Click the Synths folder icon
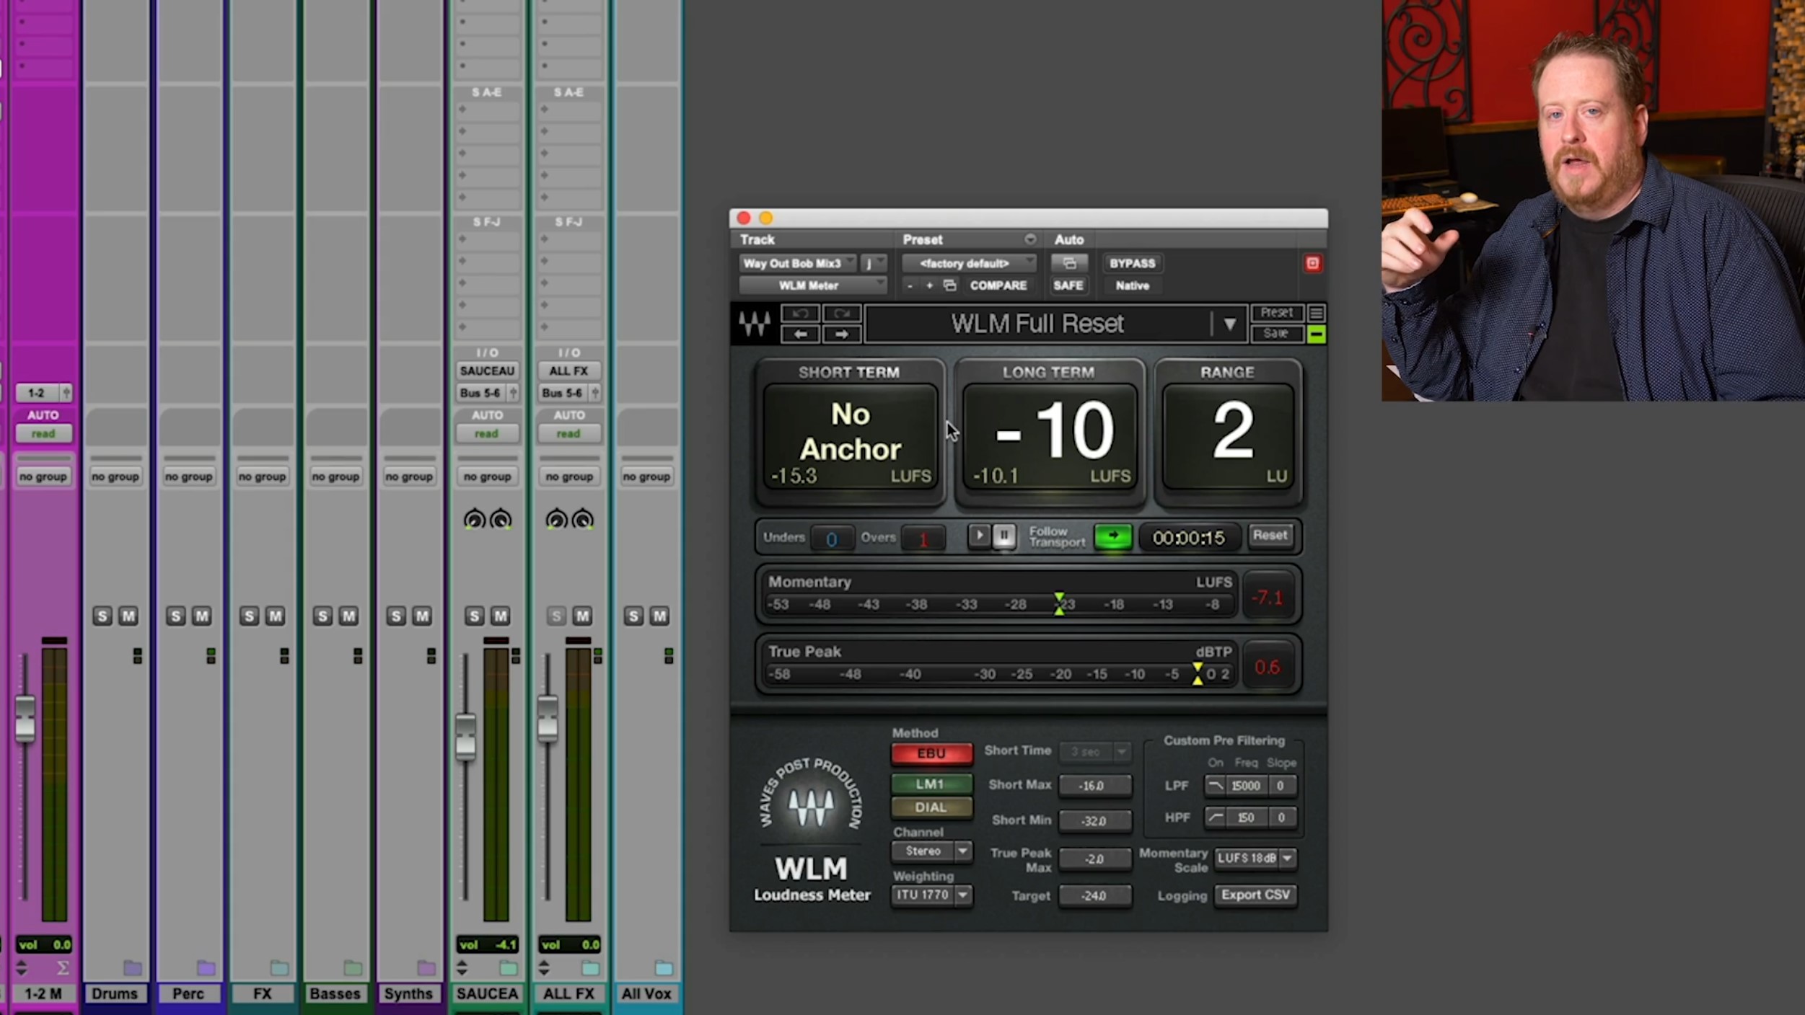 [x=426, y=967]
